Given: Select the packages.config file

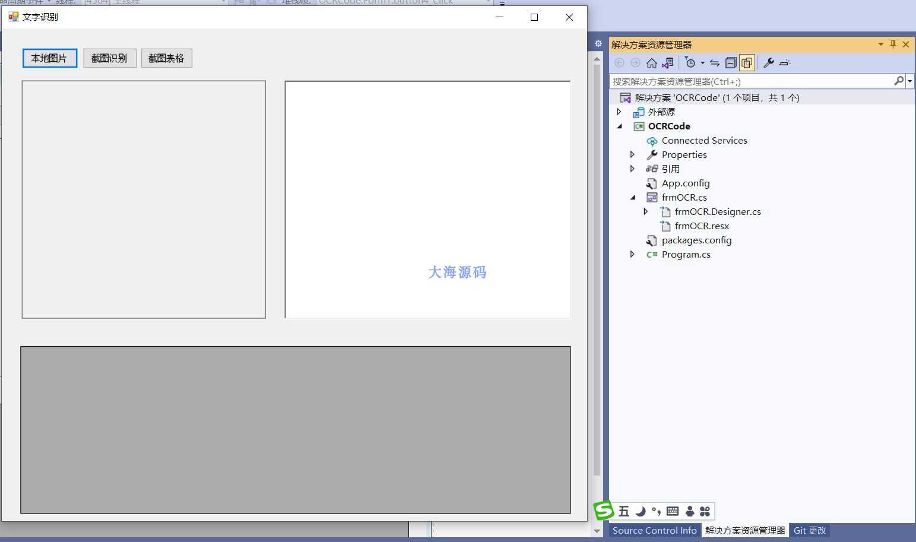Looking at the screenshot, I should tap(696, 240).
